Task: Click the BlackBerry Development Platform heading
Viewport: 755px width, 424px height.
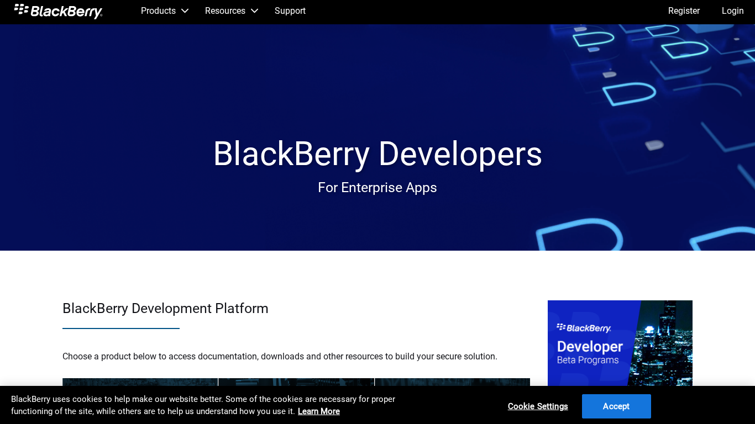Action: [x=165, y=309]
